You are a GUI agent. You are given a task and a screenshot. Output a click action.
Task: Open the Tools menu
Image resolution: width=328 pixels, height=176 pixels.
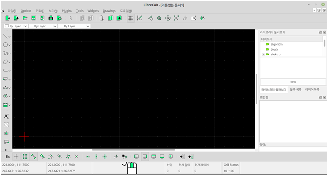[80, 11]
